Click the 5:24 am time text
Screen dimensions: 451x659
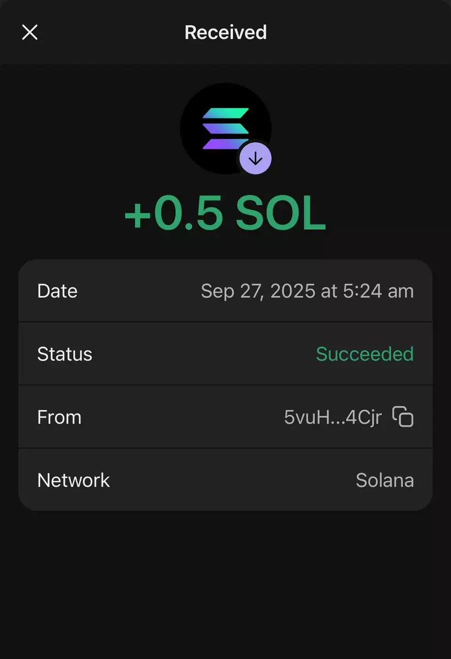click(378, 291)
